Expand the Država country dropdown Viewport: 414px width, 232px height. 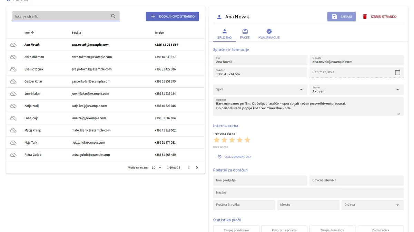373,205
